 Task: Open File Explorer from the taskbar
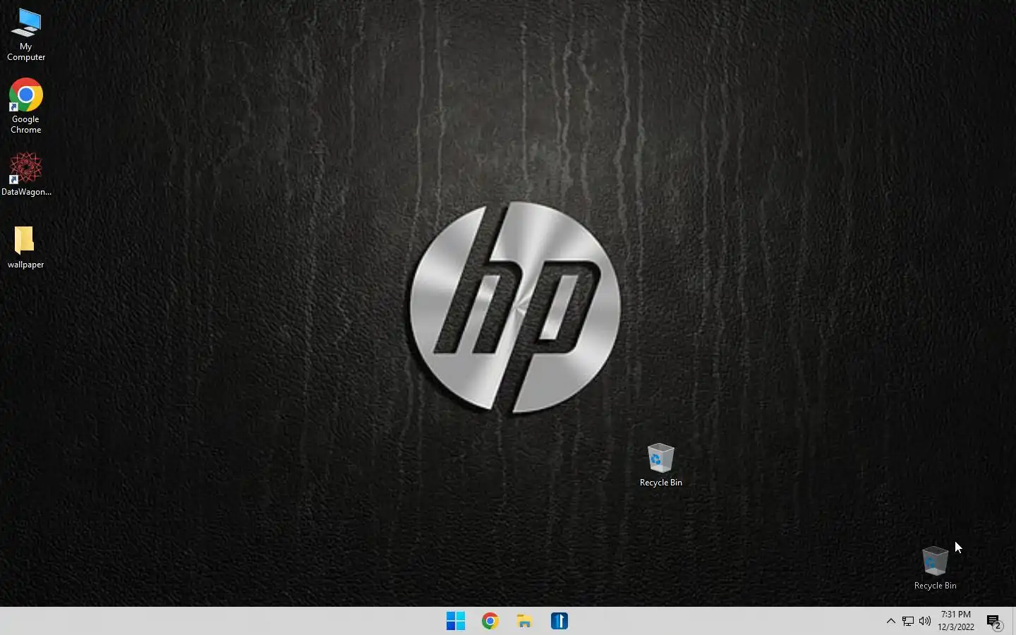click(524, 621)
